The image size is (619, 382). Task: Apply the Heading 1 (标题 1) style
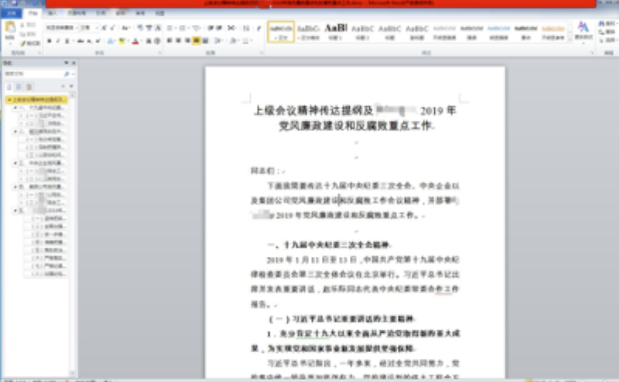click(x=335, y=31)
